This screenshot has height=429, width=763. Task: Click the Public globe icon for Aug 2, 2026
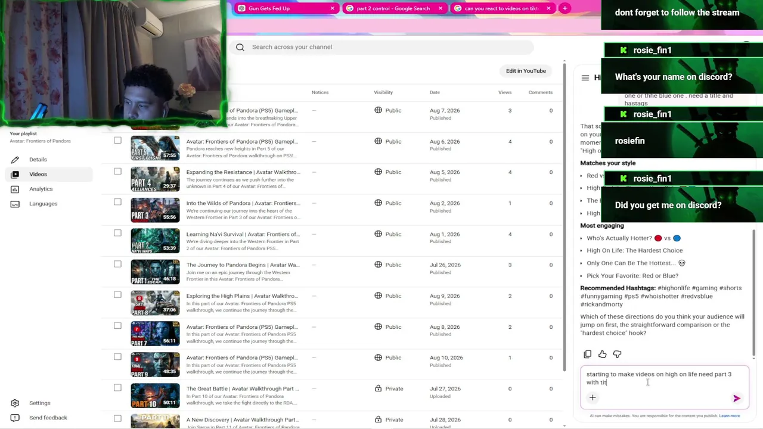(x=379, y=203)
